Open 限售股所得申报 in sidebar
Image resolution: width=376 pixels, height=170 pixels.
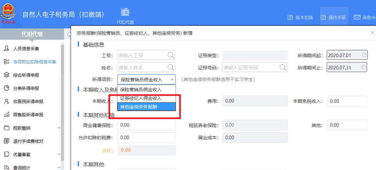[28, 115]
